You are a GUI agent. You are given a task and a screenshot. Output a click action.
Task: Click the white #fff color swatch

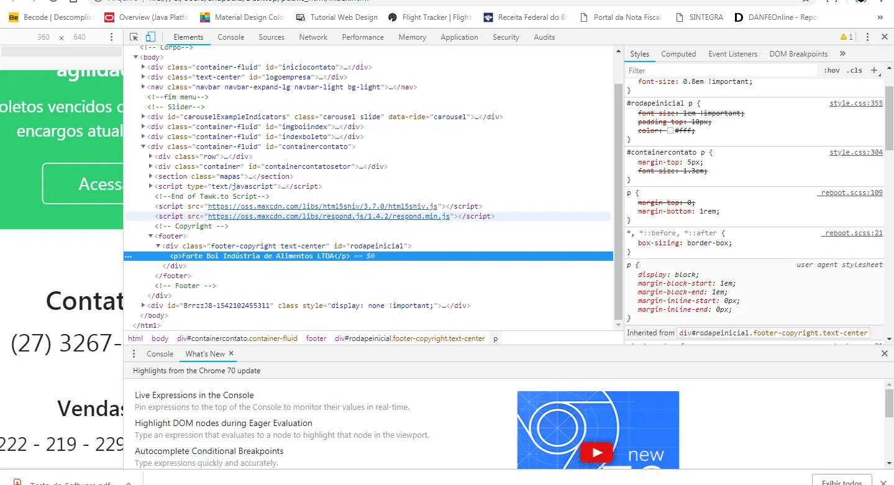pyautogui.click(x=670, y=130)
